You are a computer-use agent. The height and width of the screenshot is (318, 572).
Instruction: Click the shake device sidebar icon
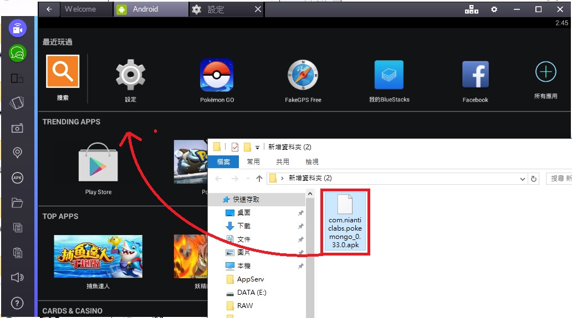point(17,103)
